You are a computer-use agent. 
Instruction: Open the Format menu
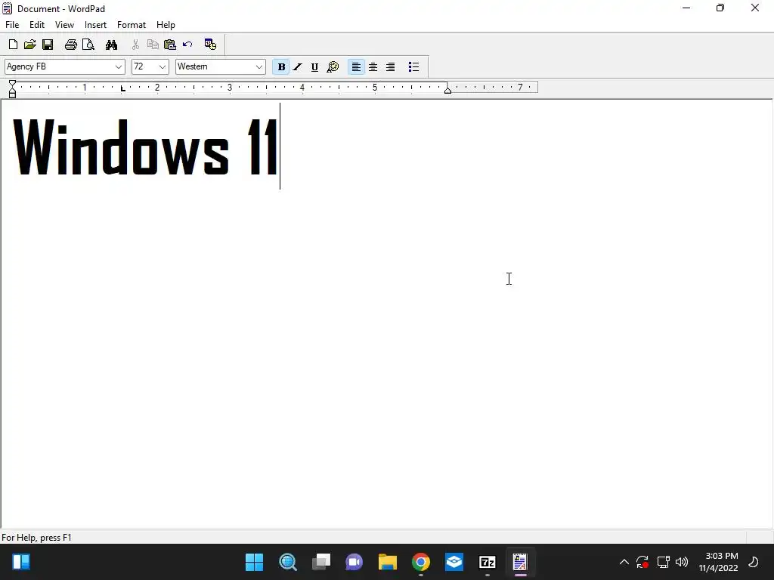tap(132, 25)
